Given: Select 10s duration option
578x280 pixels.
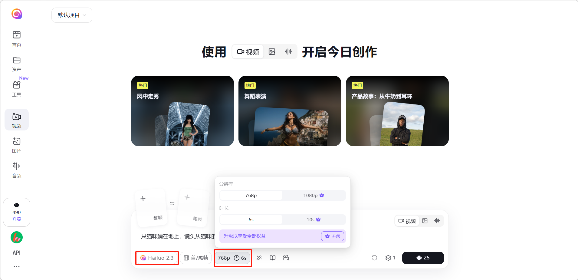Looking at the screenshot, I should [x=314, y=220].
